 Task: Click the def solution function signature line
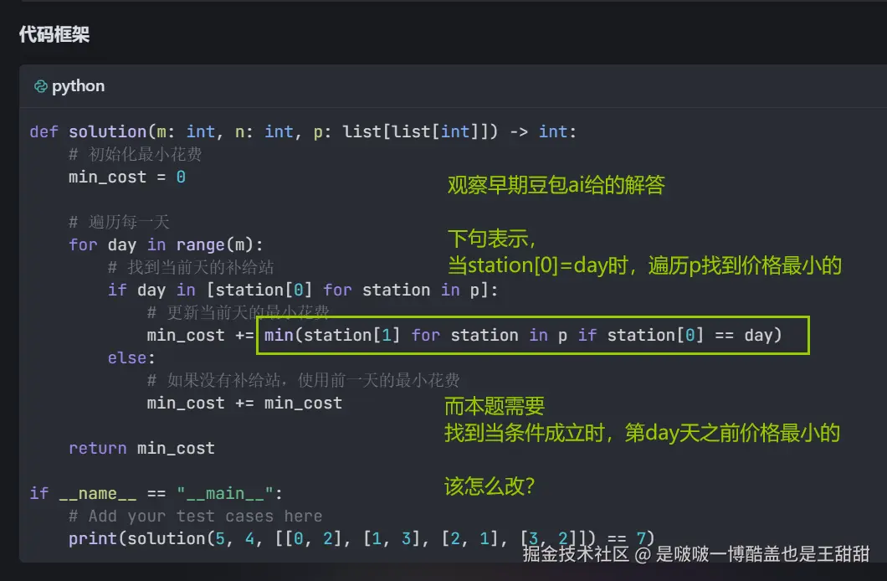pyautogui.click(x=303, y=131)
